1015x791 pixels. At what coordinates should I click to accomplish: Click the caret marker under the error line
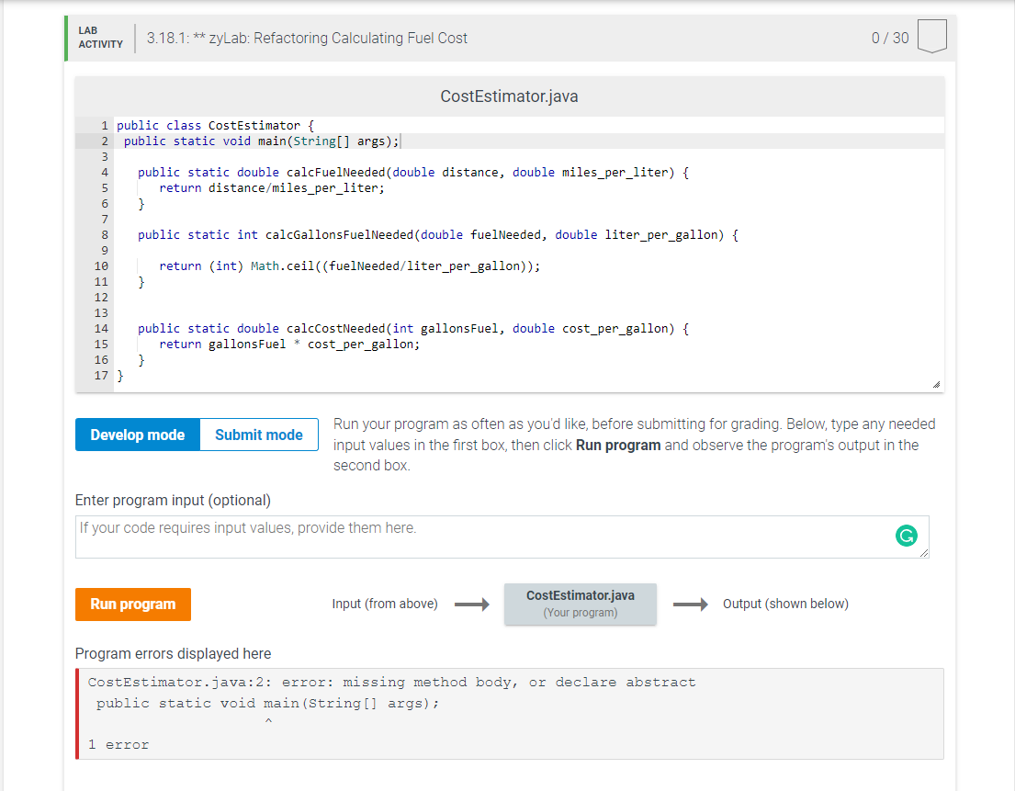(x=269, y=721)
